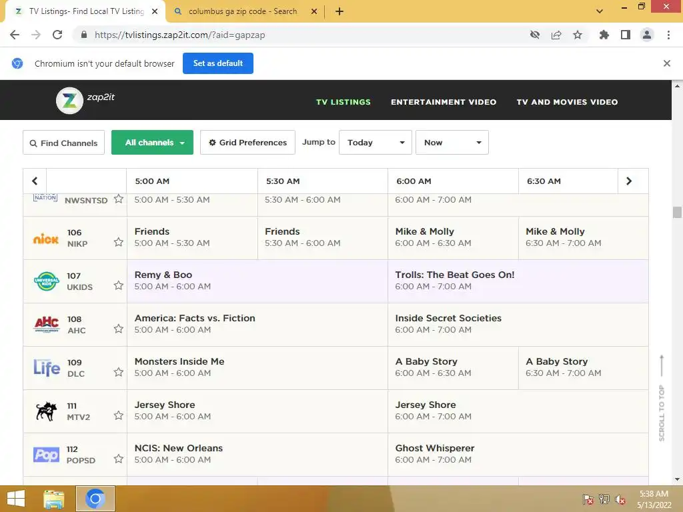Favorite the NIKP channel star
683x512 pixels.
pos(119,242)
